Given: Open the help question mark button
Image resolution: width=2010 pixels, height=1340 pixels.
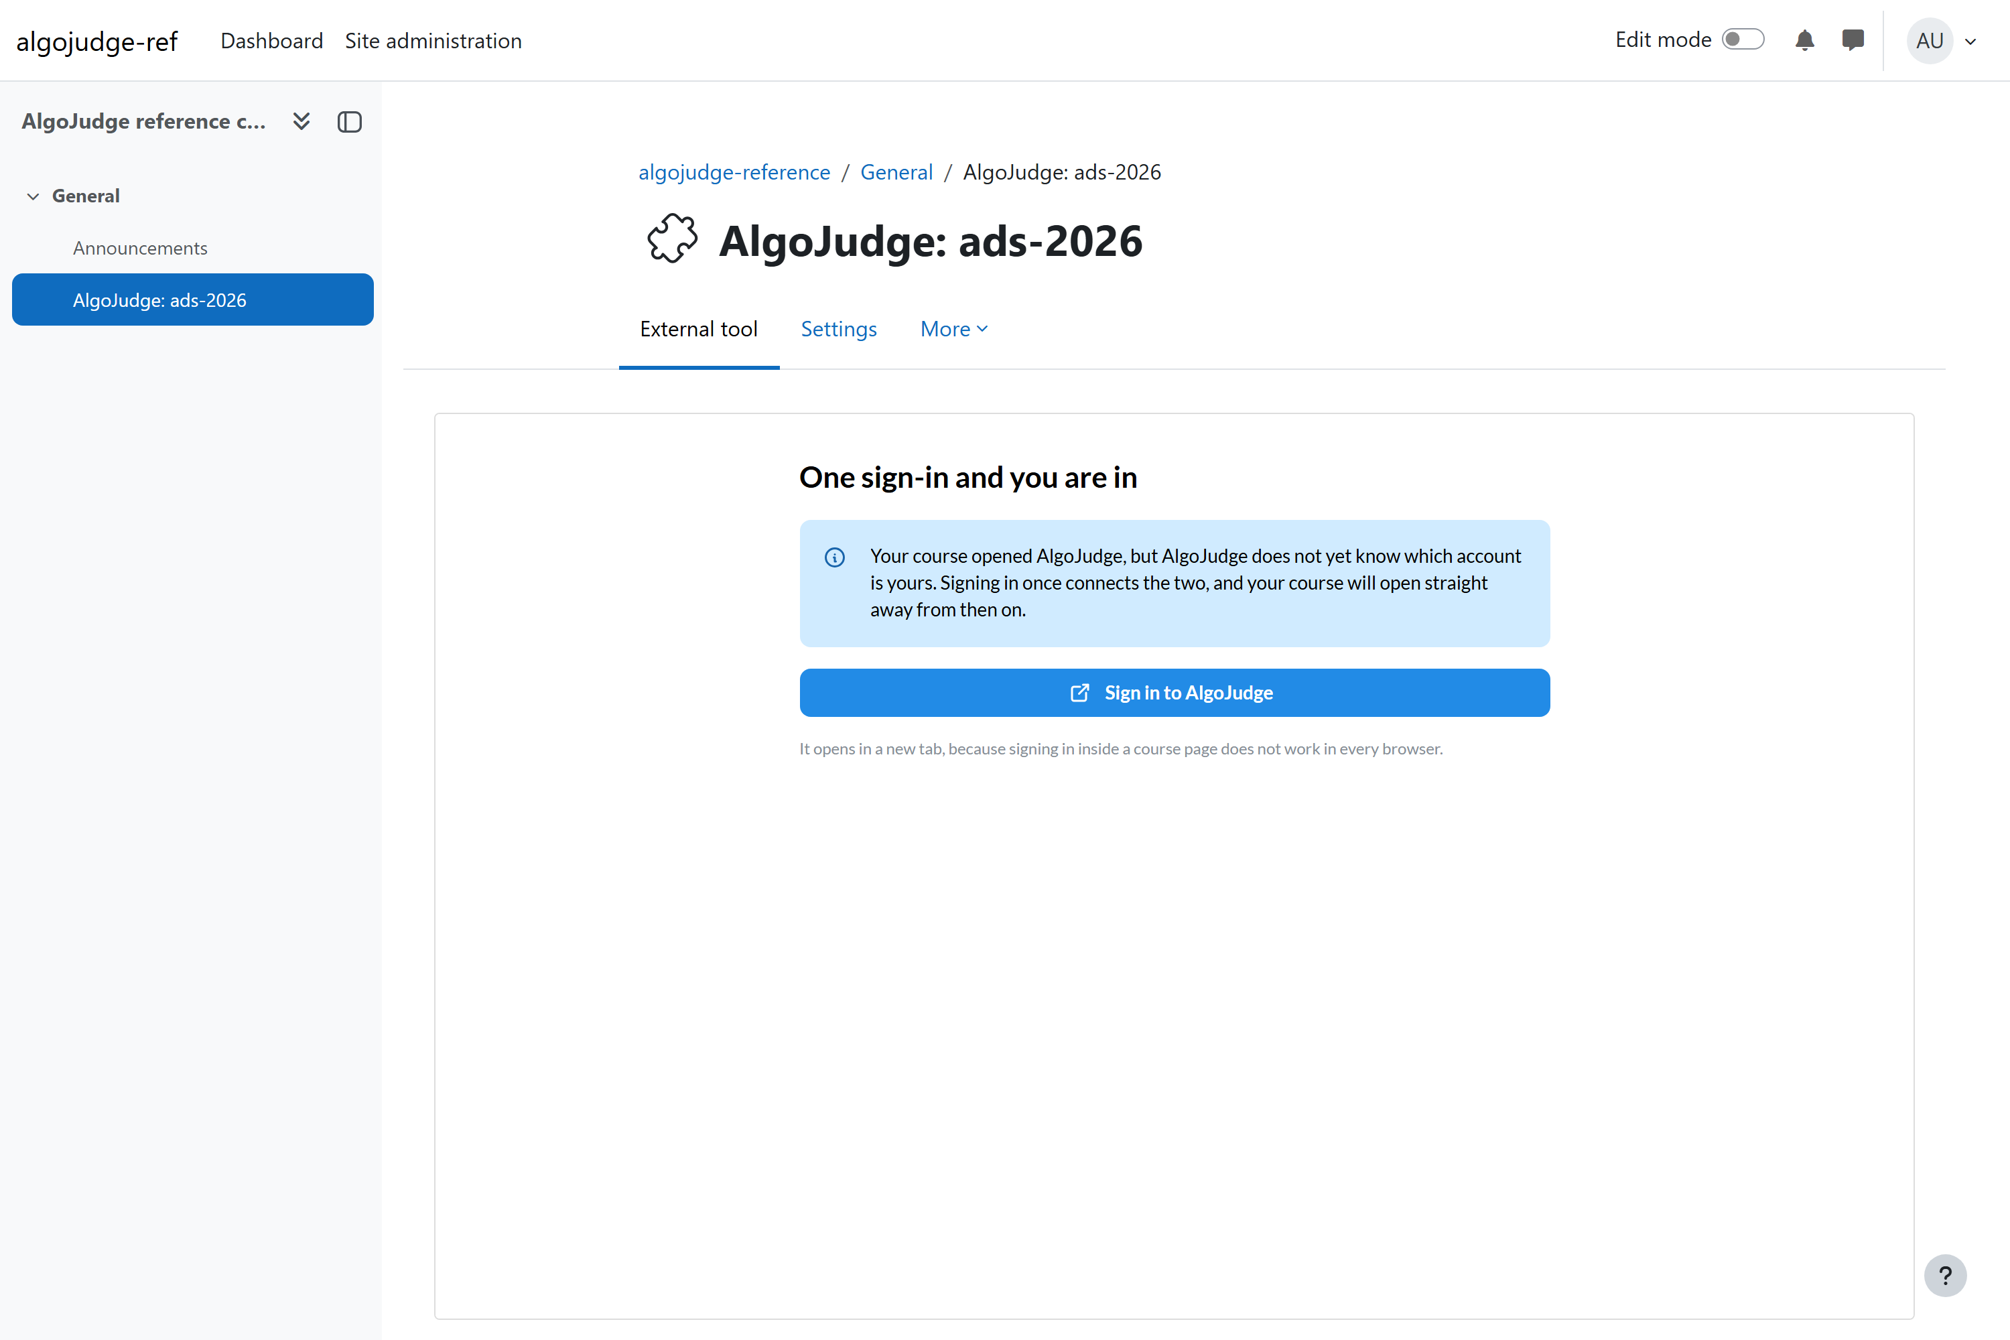Looking at the screenshot, I should click(x=1945, y=1275).
